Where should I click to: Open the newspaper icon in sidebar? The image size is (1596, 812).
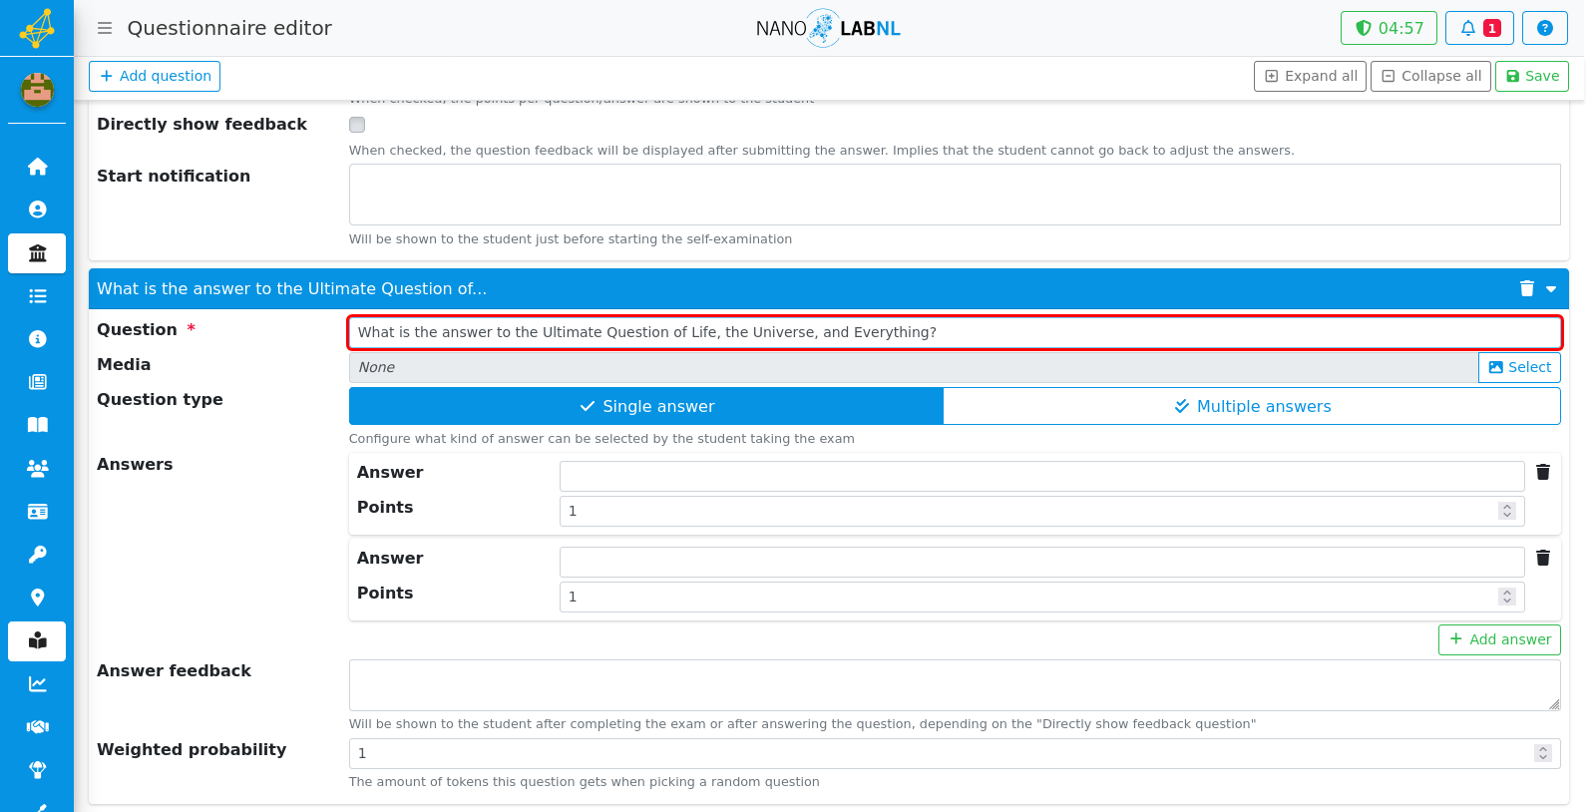pyautogui.click(x=38, y=382)
